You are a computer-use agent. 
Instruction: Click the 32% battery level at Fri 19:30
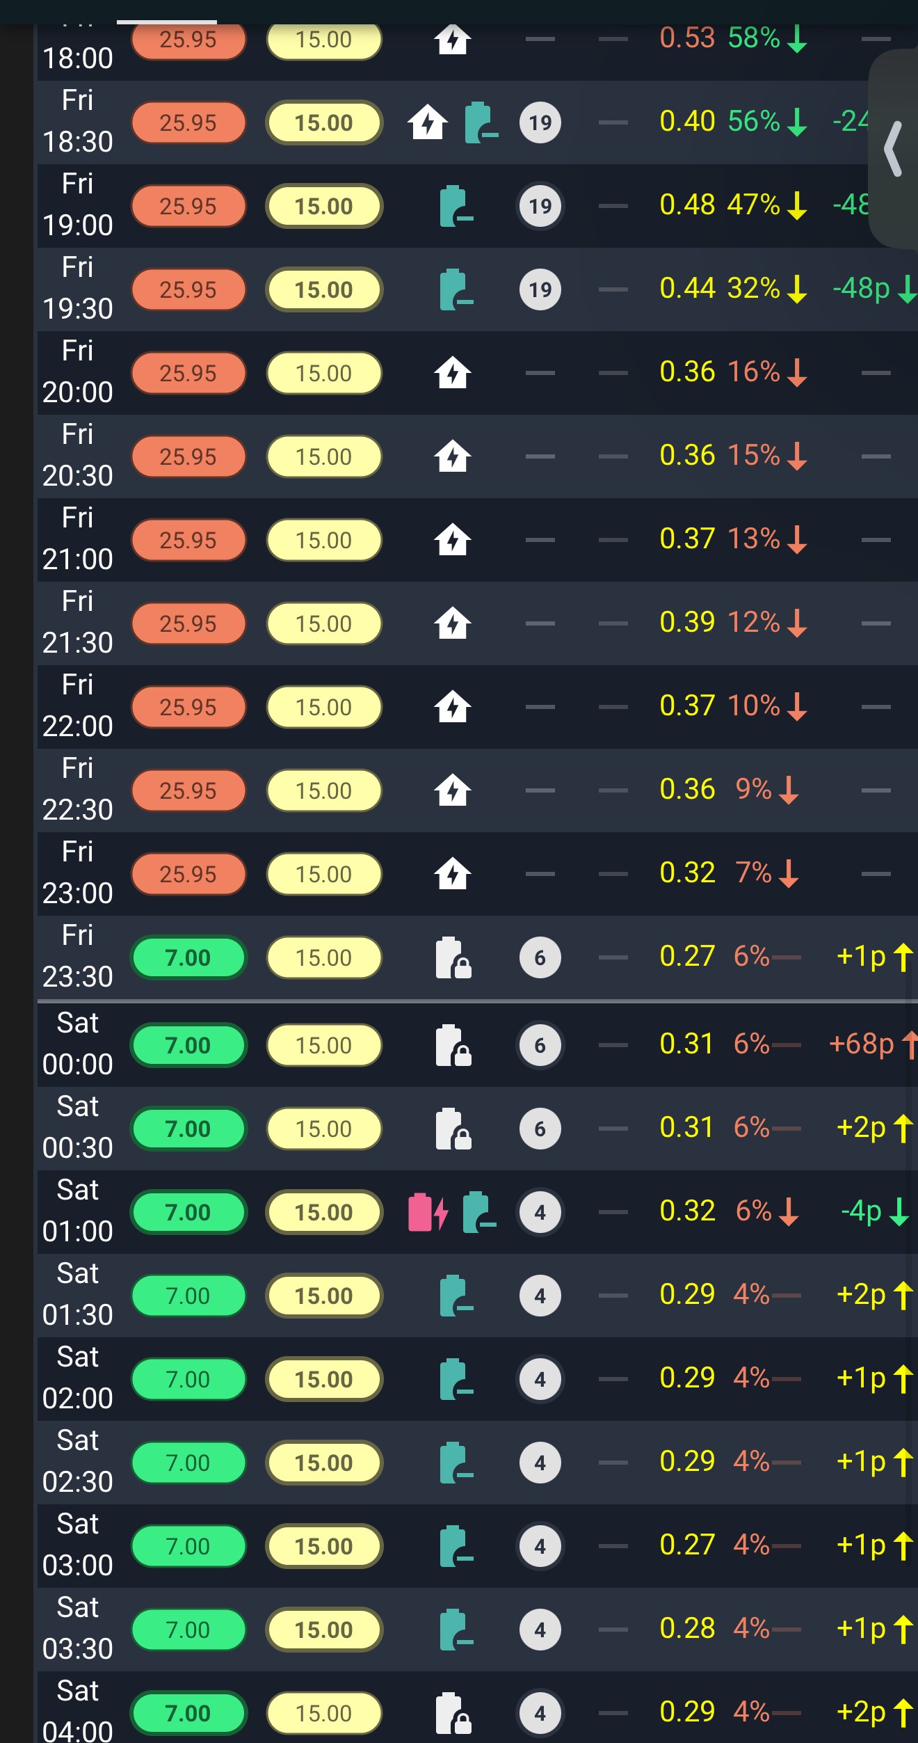point(755,289)
